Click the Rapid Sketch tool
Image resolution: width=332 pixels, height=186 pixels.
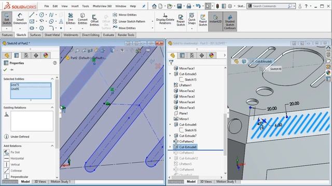(203, 20)
